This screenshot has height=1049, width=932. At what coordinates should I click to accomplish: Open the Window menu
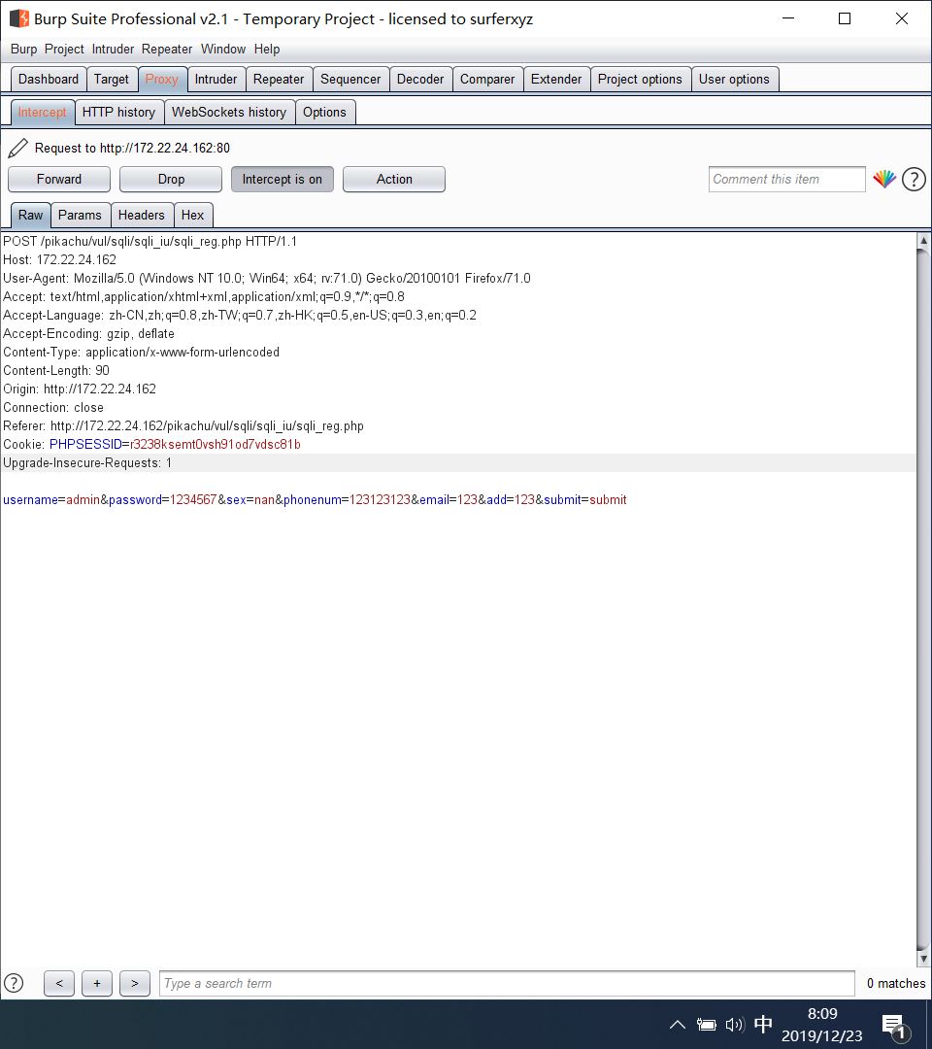tap(223, 49)
